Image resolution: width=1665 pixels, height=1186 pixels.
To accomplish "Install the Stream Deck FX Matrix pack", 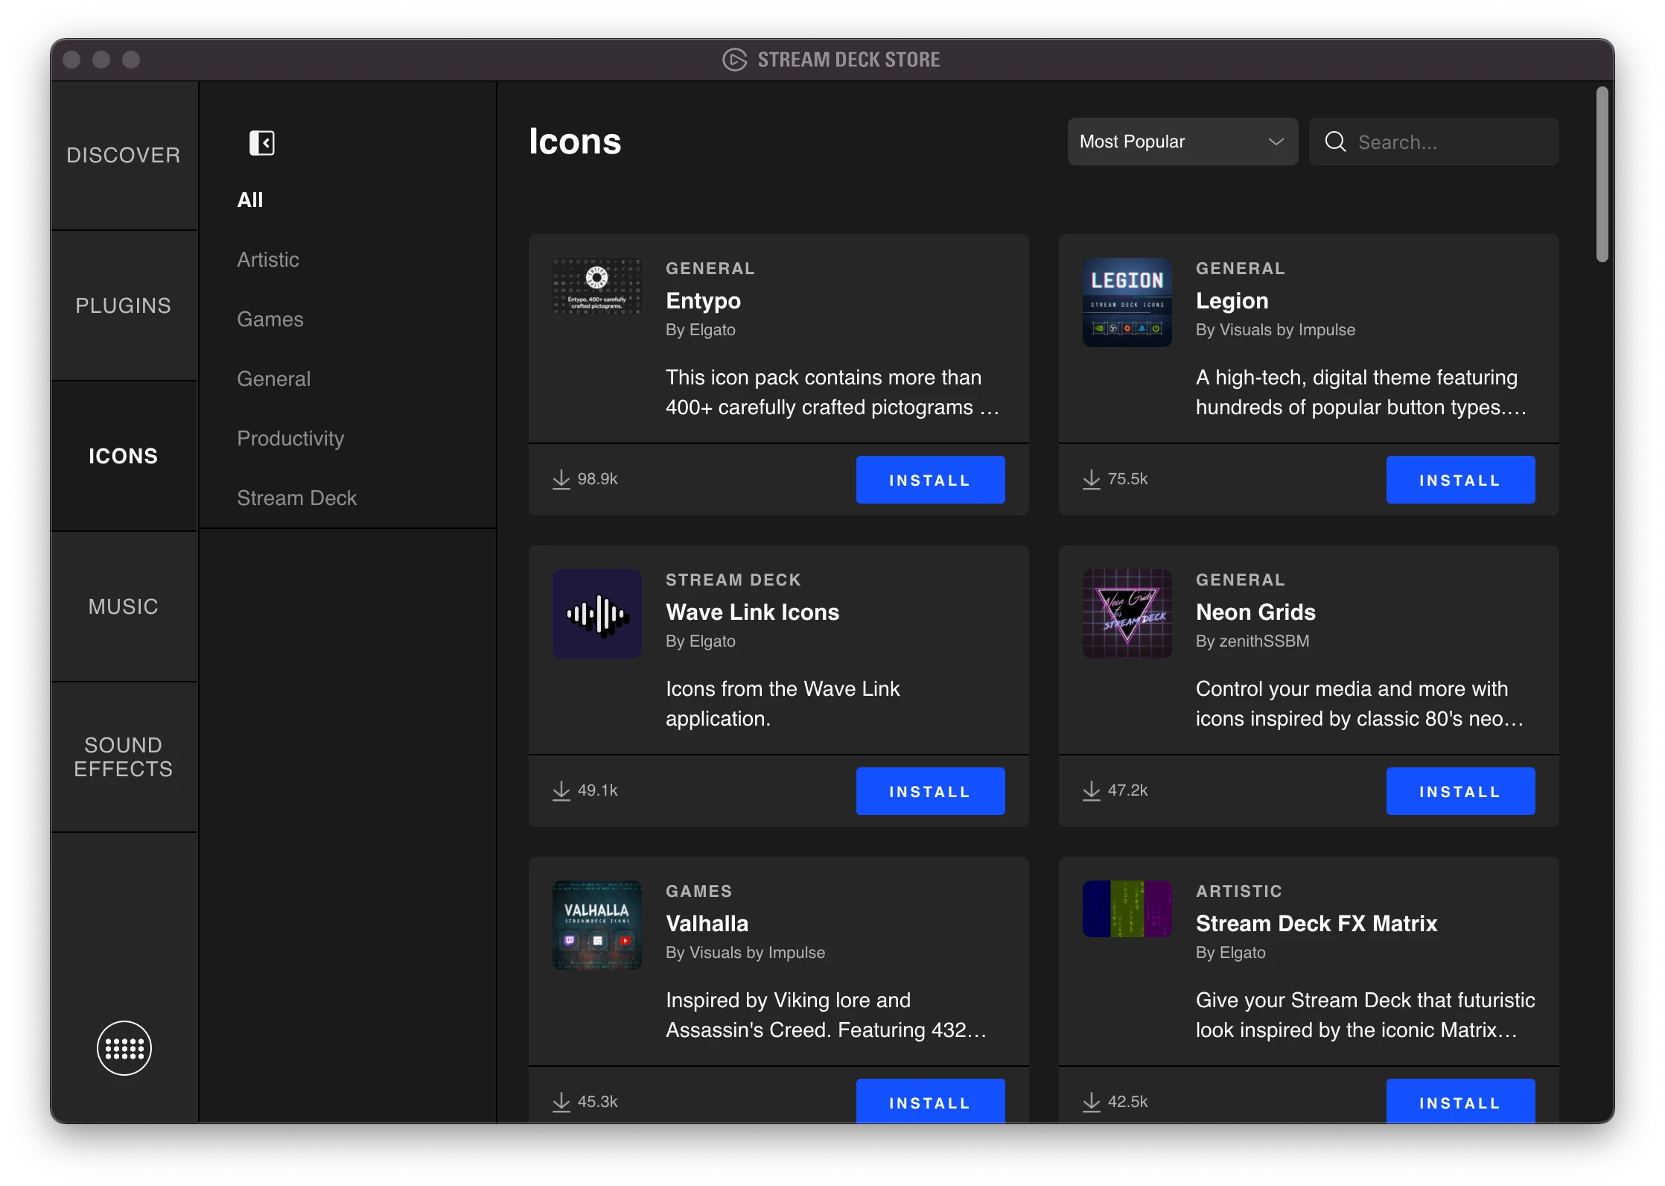I will 1461,1101.
